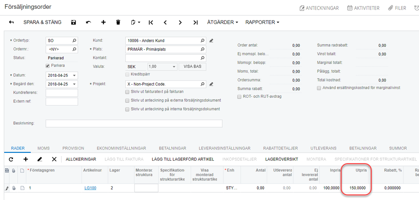Viewport: 419px width, 200px height.
Task: Open the Datum date dropdown
Action: tap(74, 75)
